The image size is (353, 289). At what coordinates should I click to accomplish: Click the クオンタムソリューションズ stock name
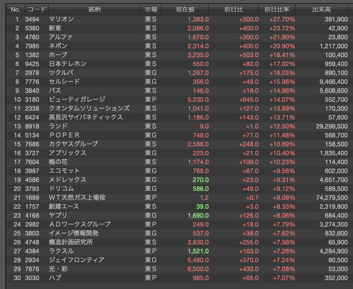(x=89, y=108)
